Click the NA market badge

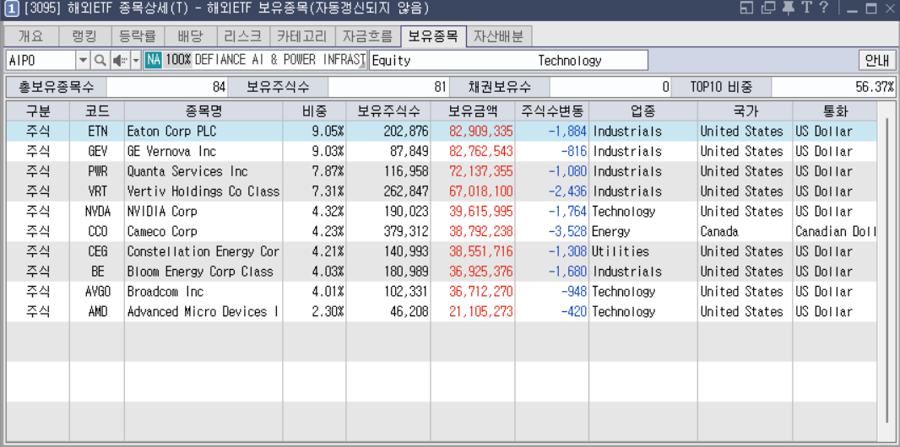coord(154,60)
